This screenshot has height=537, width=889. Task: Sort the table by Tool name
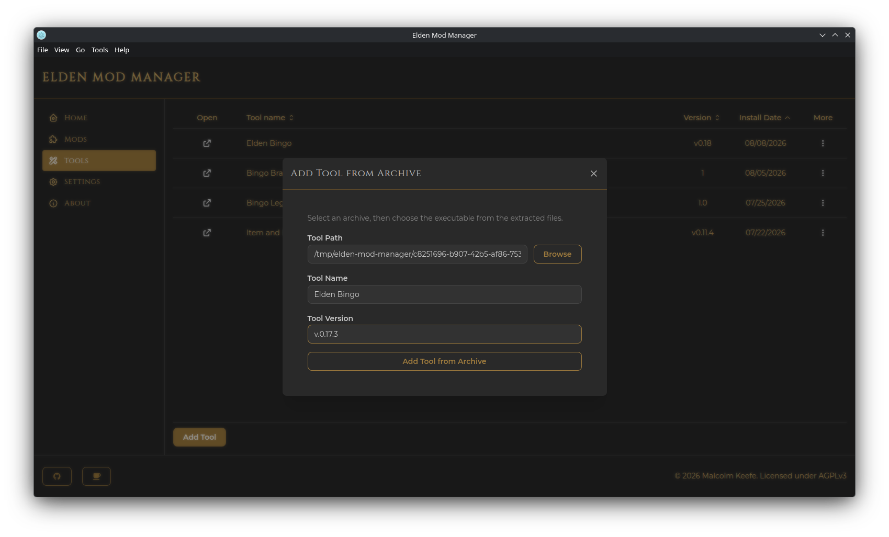point(270,118)
